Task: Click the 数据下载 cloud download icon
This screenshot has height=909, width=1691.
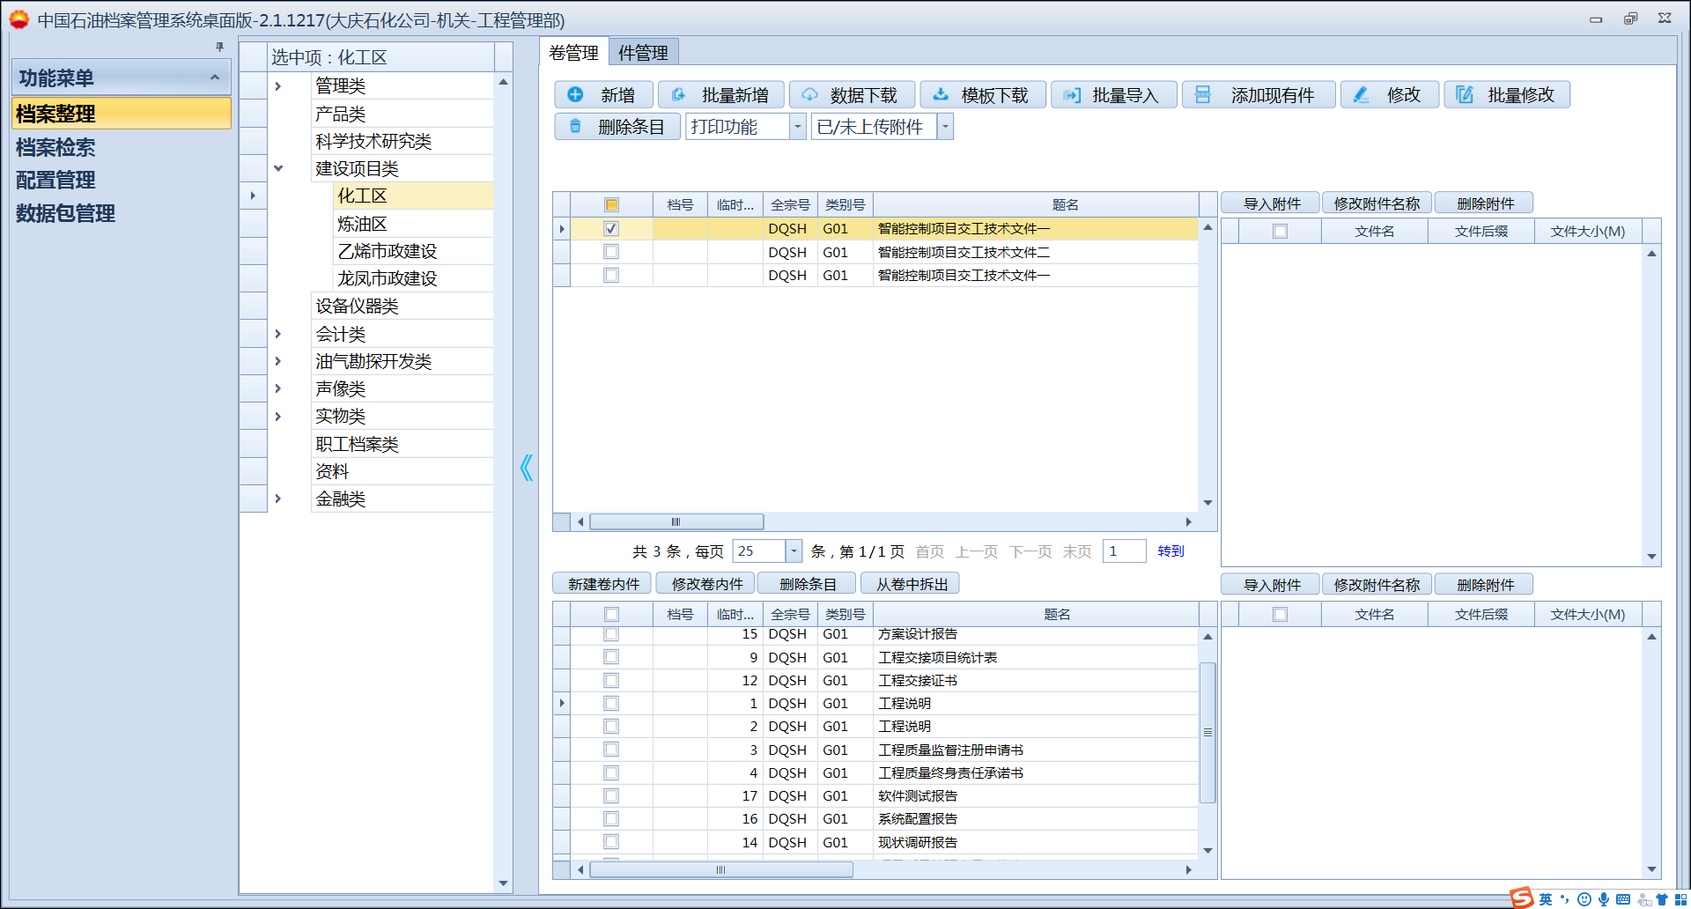Action: point(809,94)
